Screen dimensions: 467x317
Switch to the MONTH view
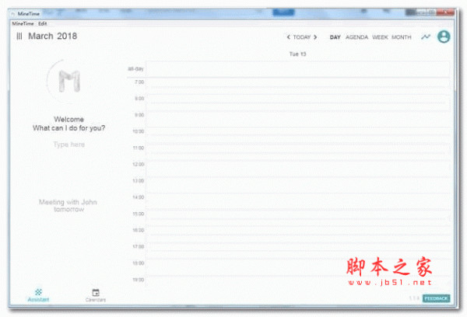pos(402,37)
